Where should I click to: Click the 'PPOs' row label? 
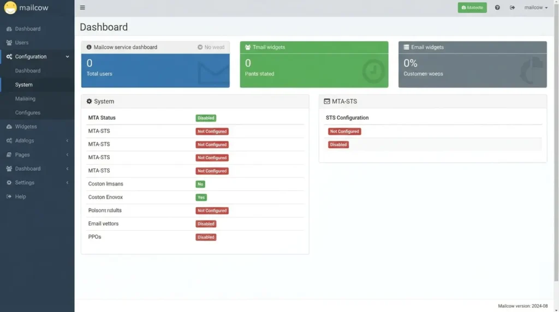pyautogui.click(x=94, y=237)
